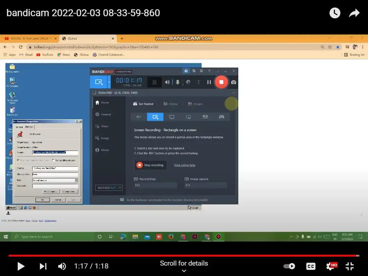The height and width of the screenshot is (276, 368).
Task: Click Stop recording button
Action: (x=150, y=165)
